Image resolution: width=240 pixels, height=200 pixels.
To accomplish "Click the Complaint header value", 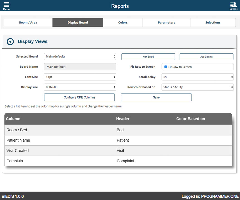I will click(x=125, y=161).
